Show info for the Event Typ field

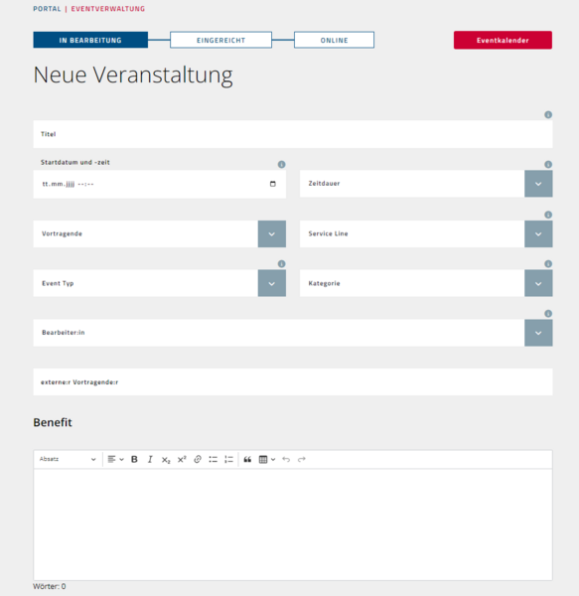281,264
